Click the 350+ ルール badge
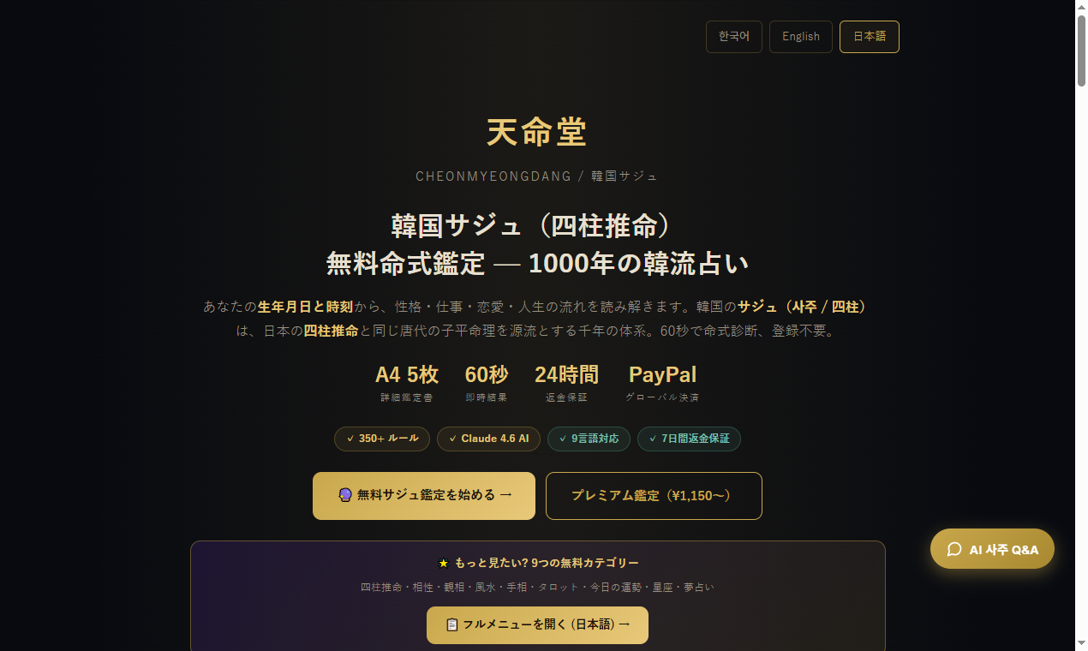This screenshot has width=1088, height=651. click(x=382, y=439)
